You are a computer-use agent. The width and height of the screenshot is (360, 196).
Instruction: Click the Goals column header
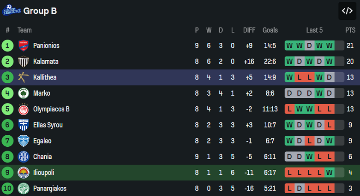coord(270,30)
